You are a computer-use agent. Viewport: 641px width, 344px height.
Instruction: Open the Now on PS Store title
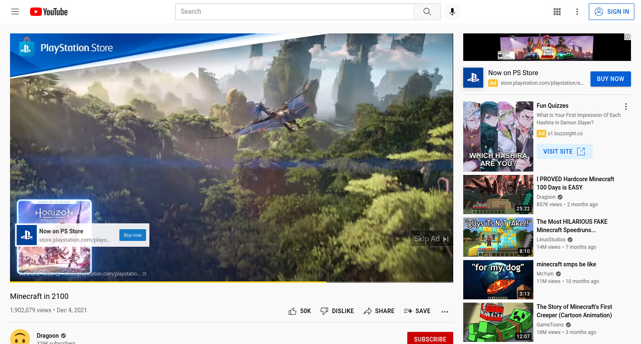[x=513, y=73]
